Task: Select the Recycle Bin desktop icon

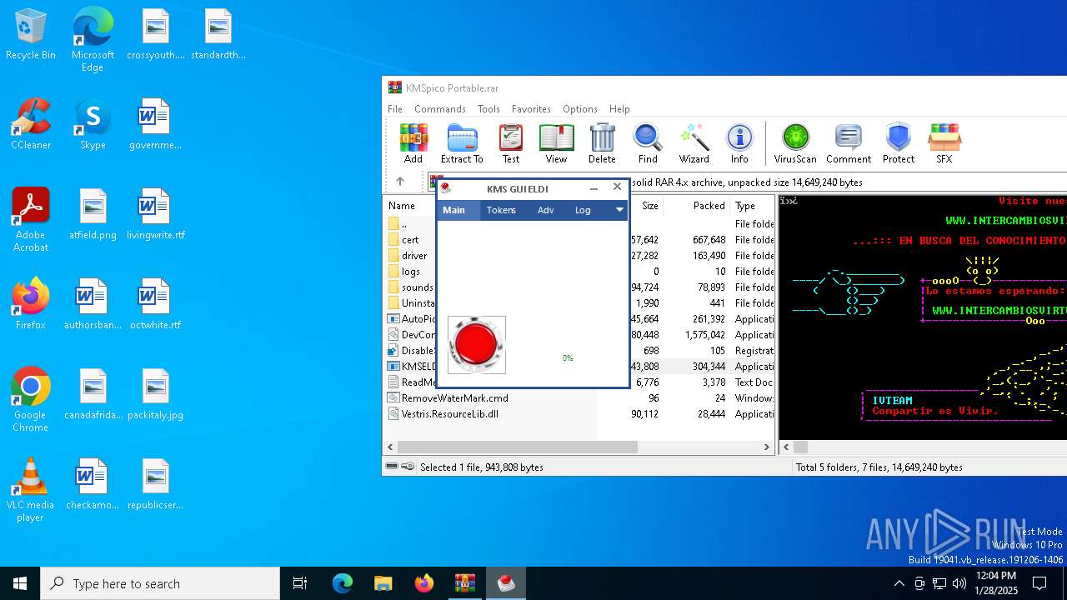Action: (31, 35)
